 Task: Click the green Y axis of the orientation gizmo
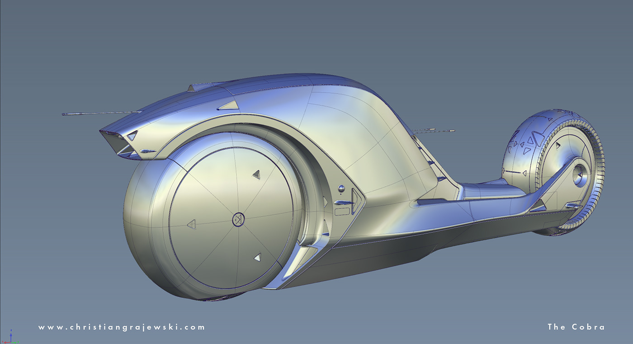[14, 343]
